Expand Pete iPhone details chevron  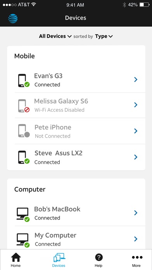click(x=136, y=131)
